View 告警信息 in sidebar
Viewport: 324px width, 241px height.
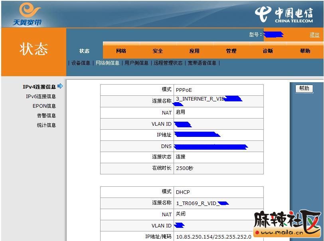46,116
